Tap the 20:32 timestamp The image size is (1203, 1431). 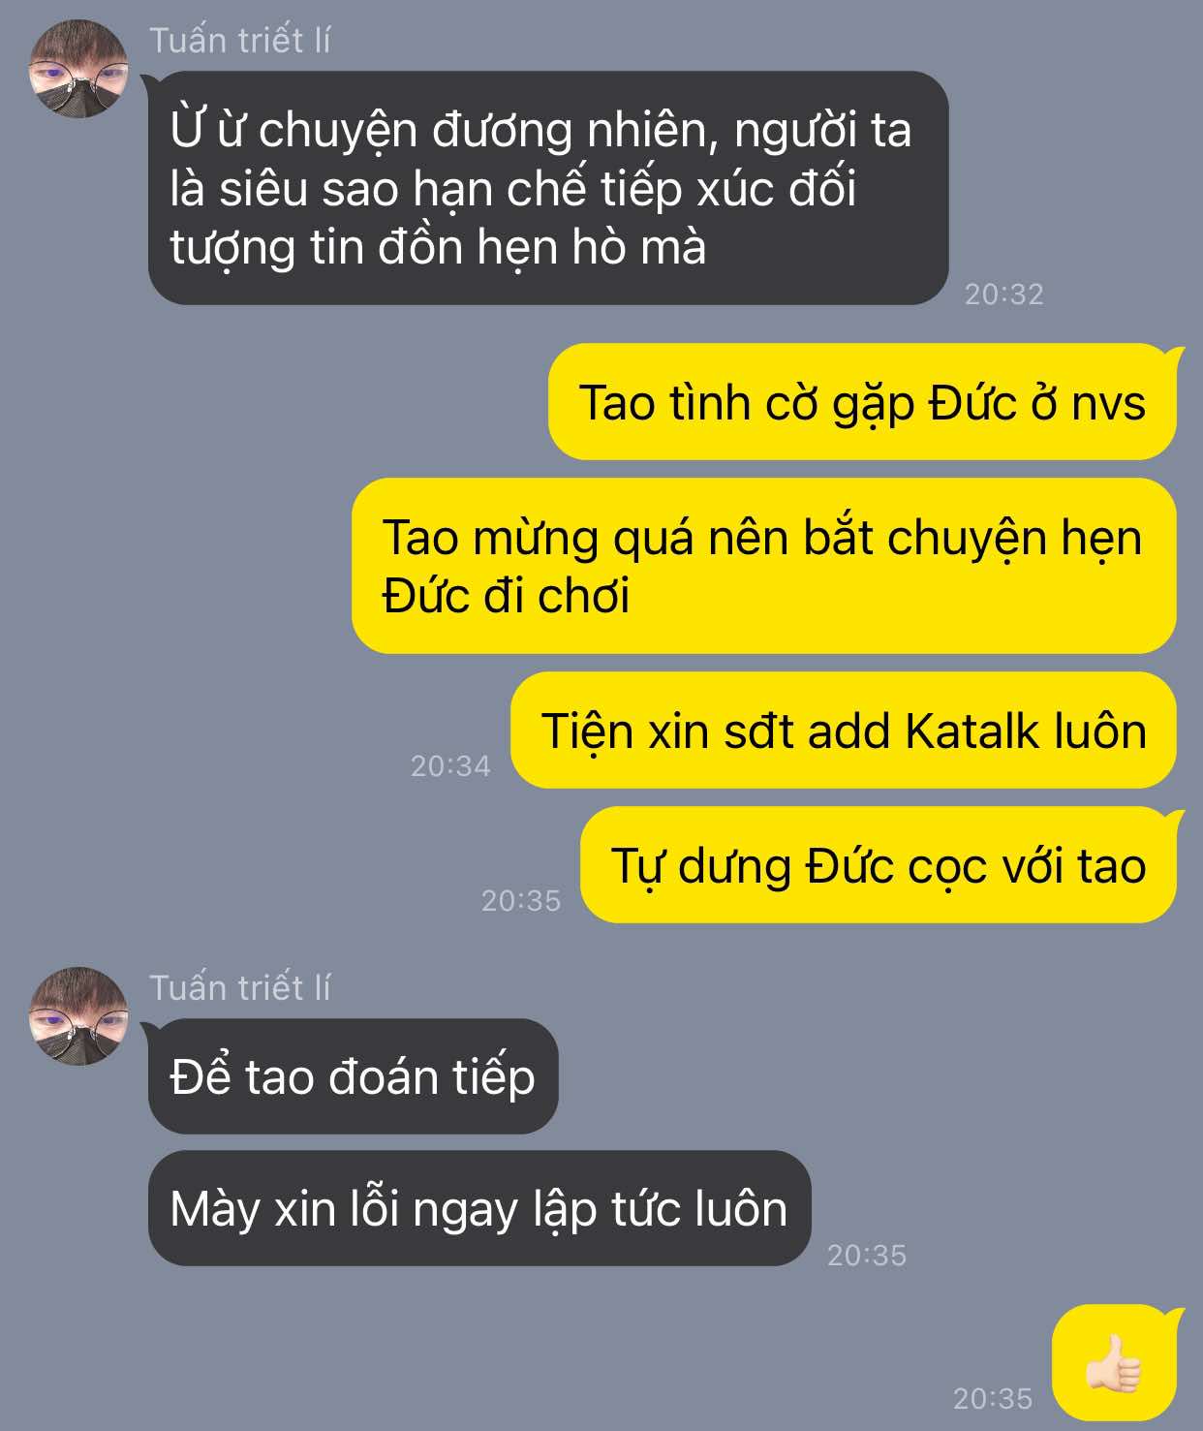[1004, 294]
